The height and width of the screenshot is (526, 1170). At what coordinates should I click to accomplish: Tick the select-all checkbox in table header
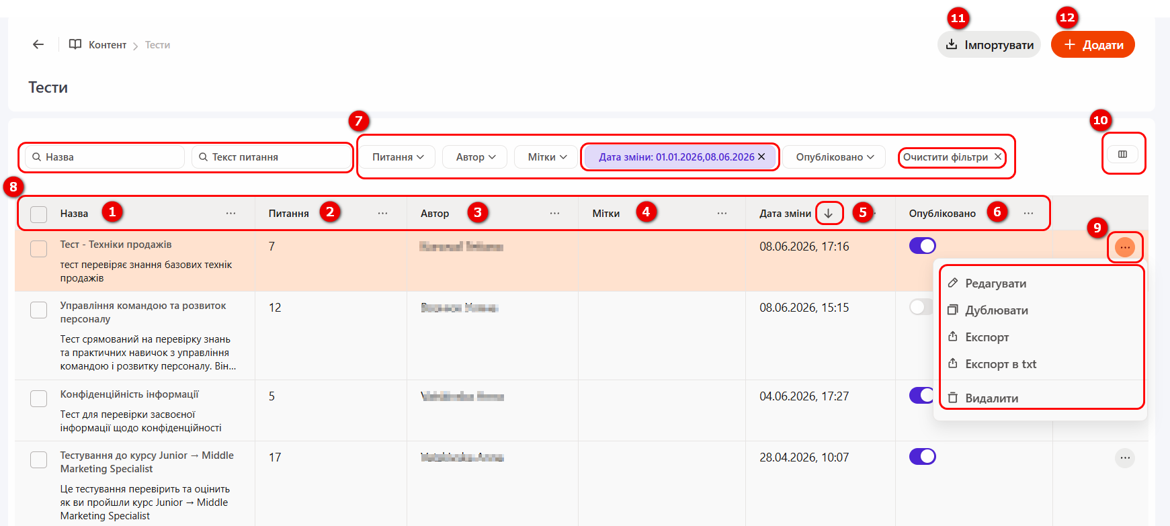tap(39, 214)
